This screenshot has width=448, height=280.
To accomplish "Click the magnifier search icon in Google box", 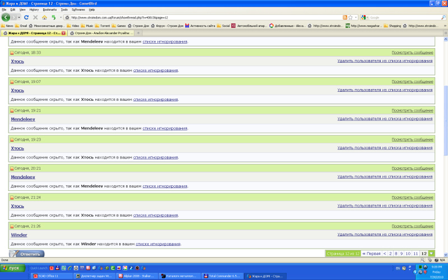I will point(443,17).
